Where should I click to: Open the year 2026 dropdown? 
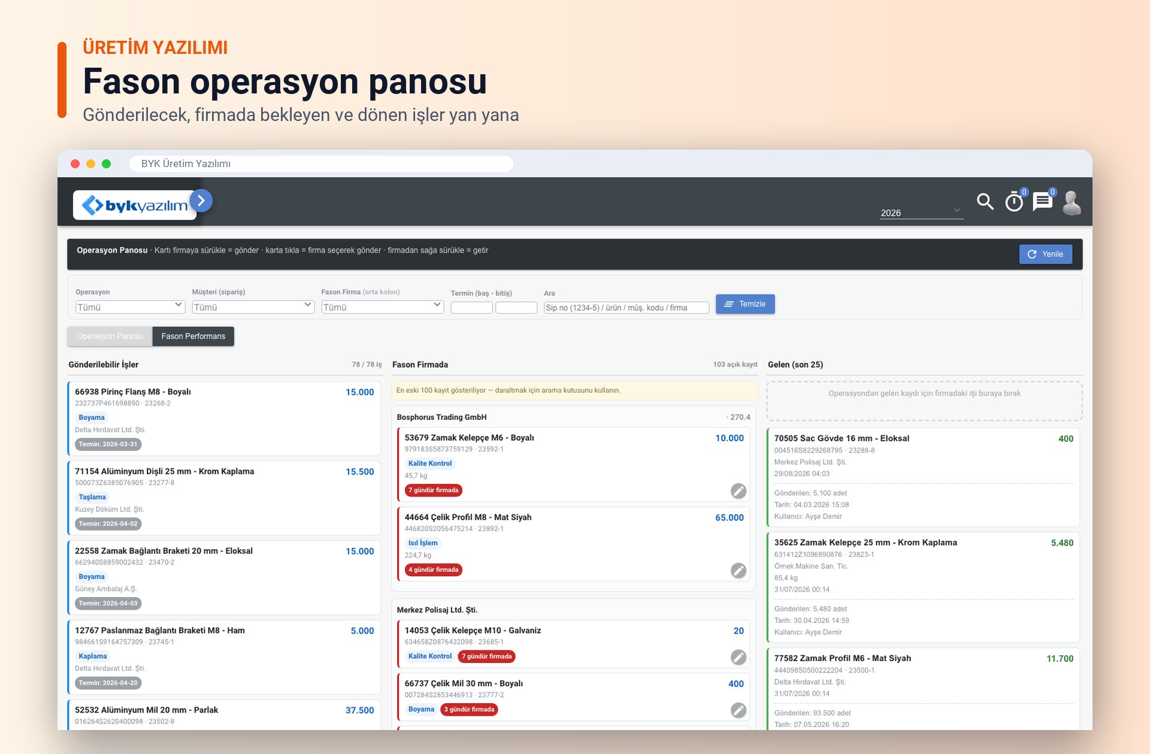coord(921,213)
